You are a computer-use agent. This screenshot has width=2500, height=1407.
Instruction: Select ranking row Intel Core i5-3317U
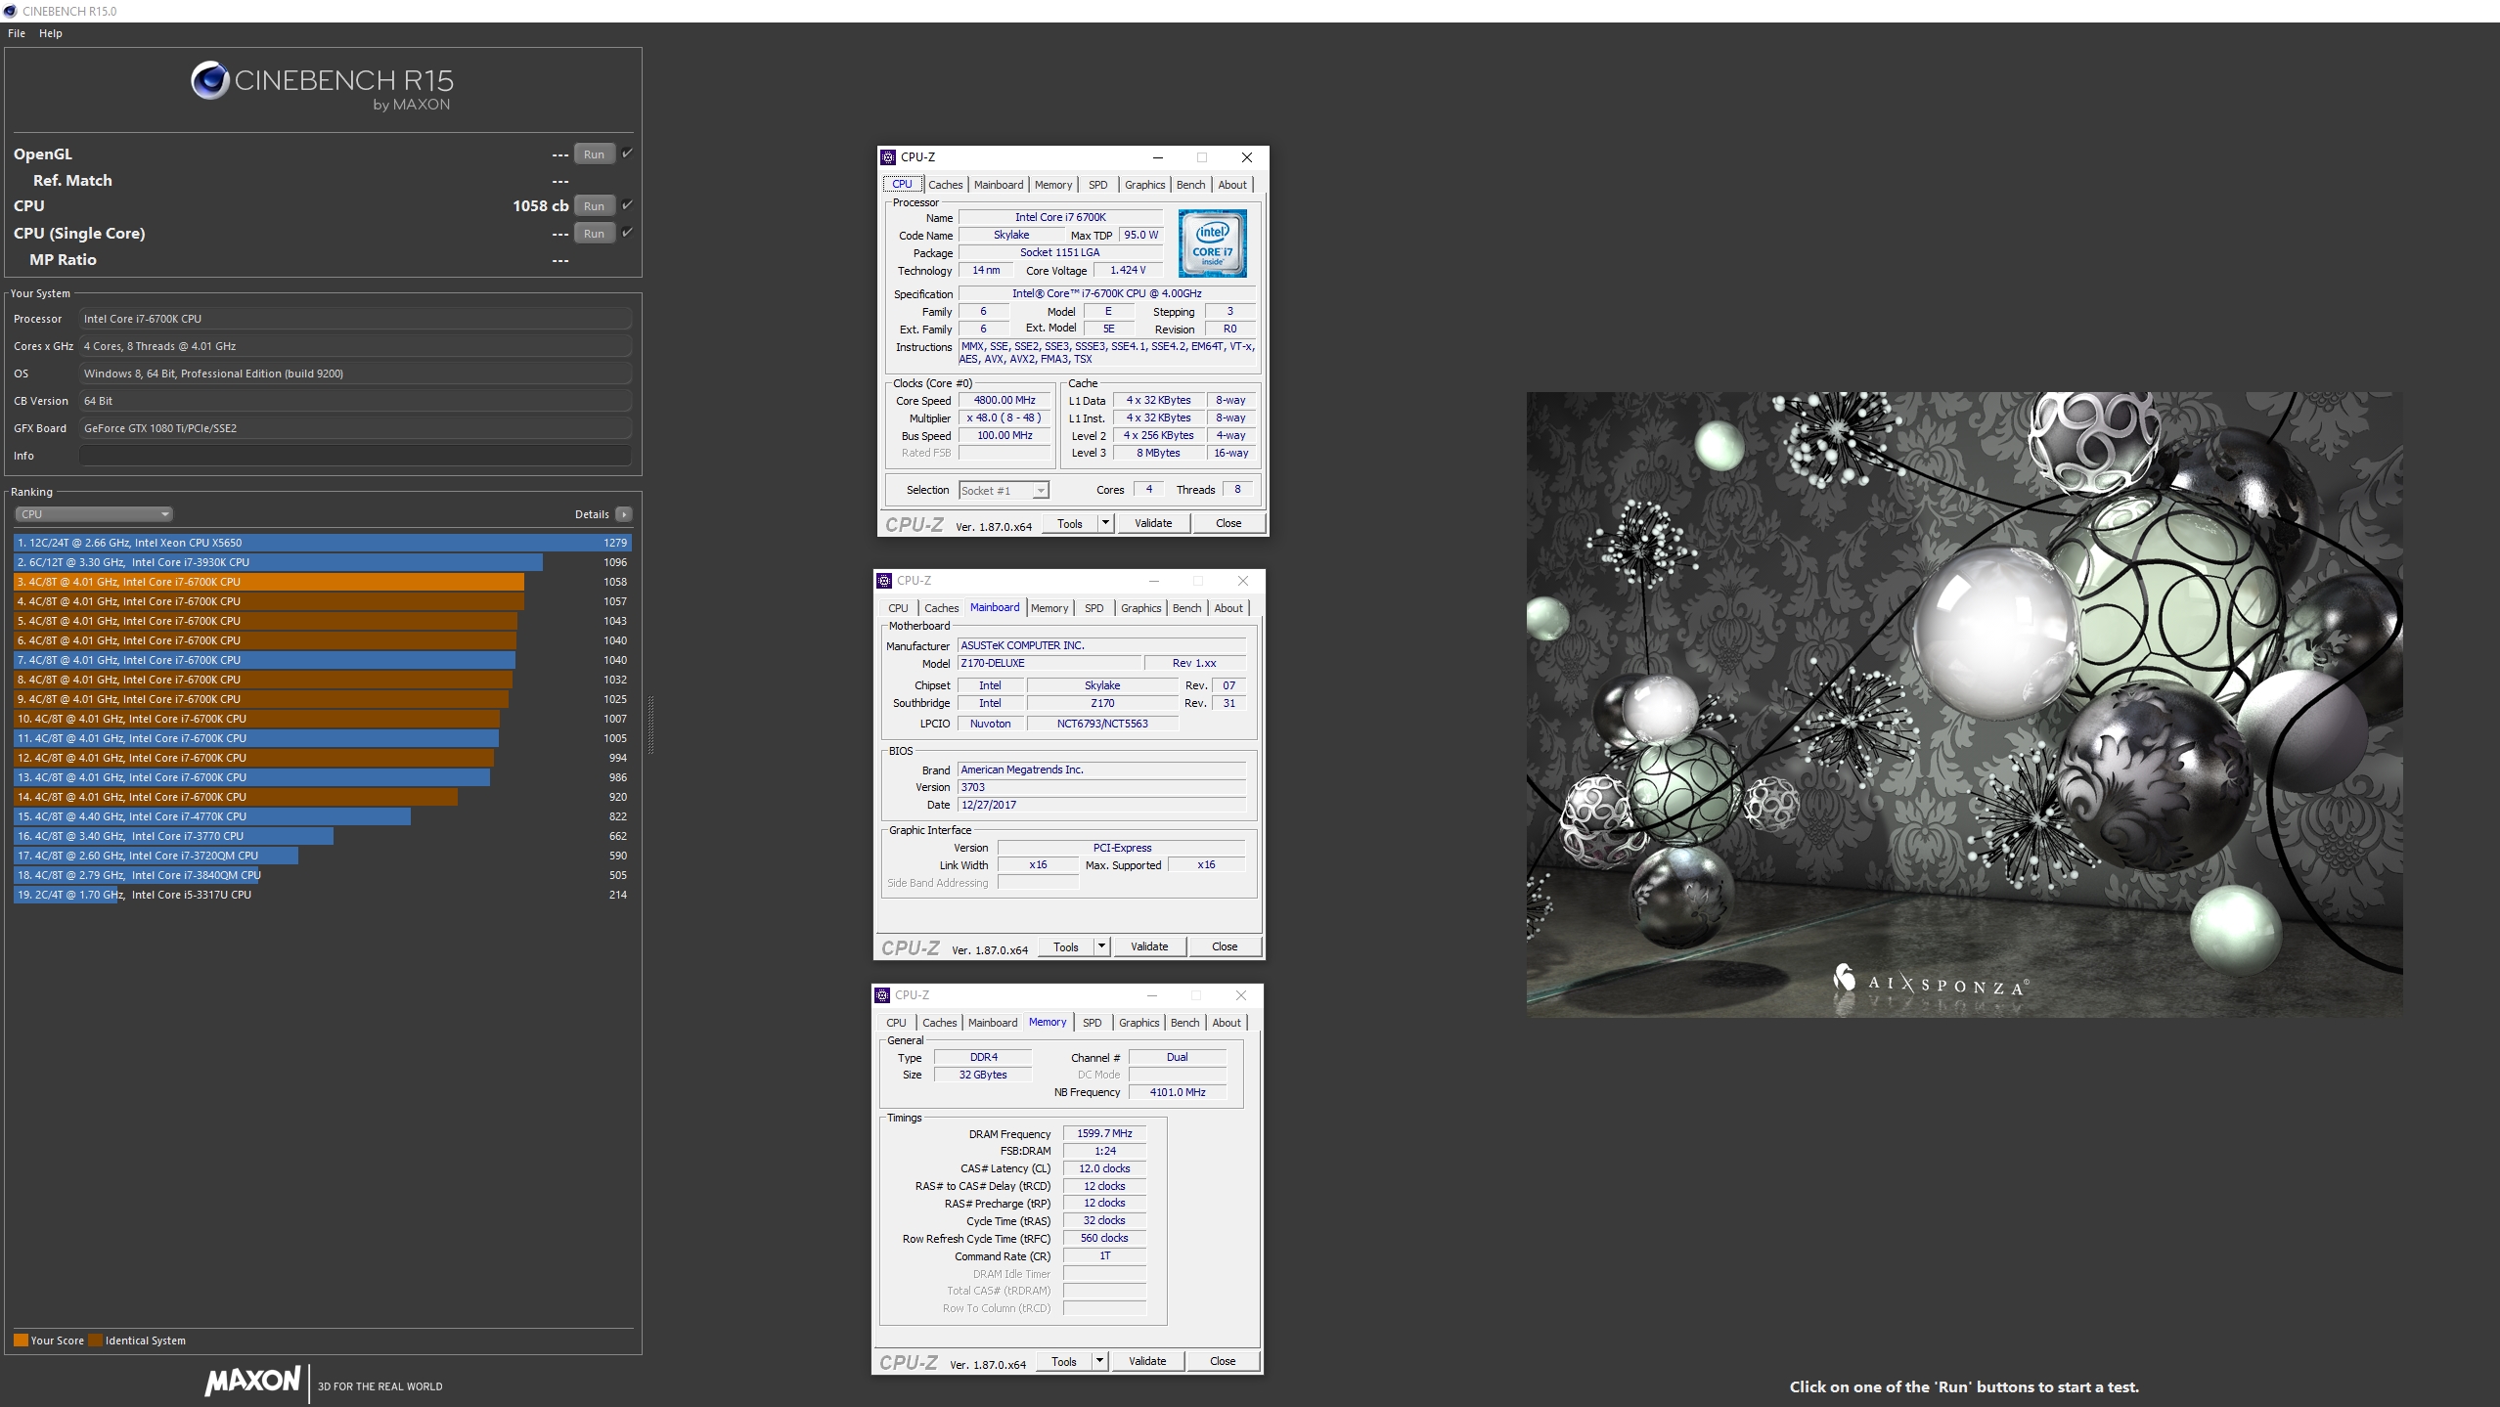coord(322,895)
